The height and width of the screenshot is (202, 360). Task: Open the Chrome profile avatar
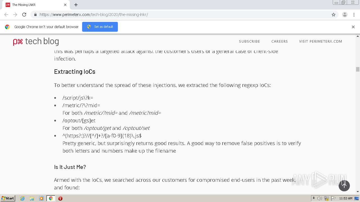coord(345,15)
